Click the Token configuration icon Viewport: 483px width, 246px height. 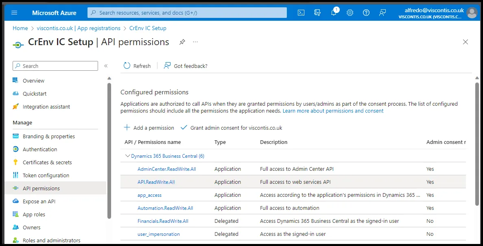pyautogui.click(x=15, y=175)
